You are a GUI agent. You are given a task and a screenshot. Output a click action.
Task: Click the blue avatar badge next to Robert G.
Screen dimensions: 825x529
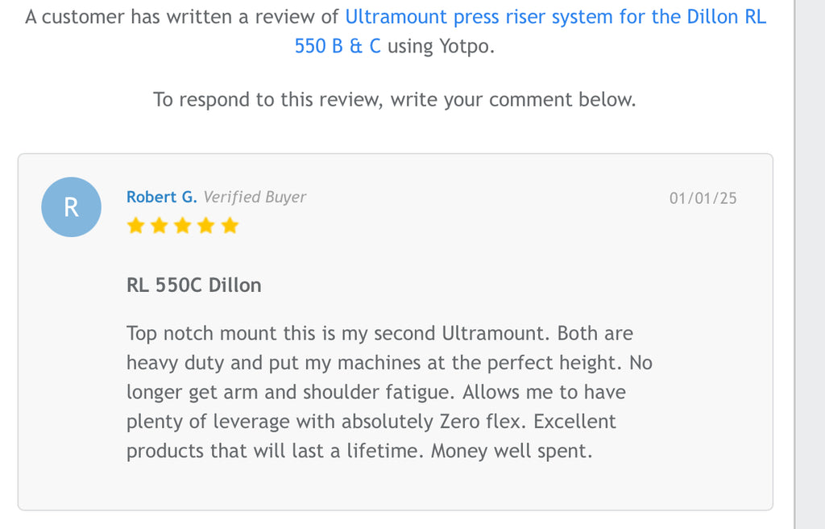[71, 207]
